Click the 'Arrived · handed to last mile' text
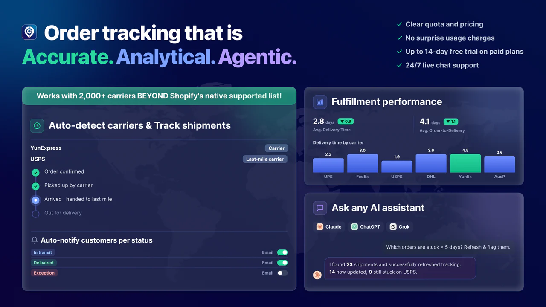This screenshot has width=546, height=307. tap(78, 199)
